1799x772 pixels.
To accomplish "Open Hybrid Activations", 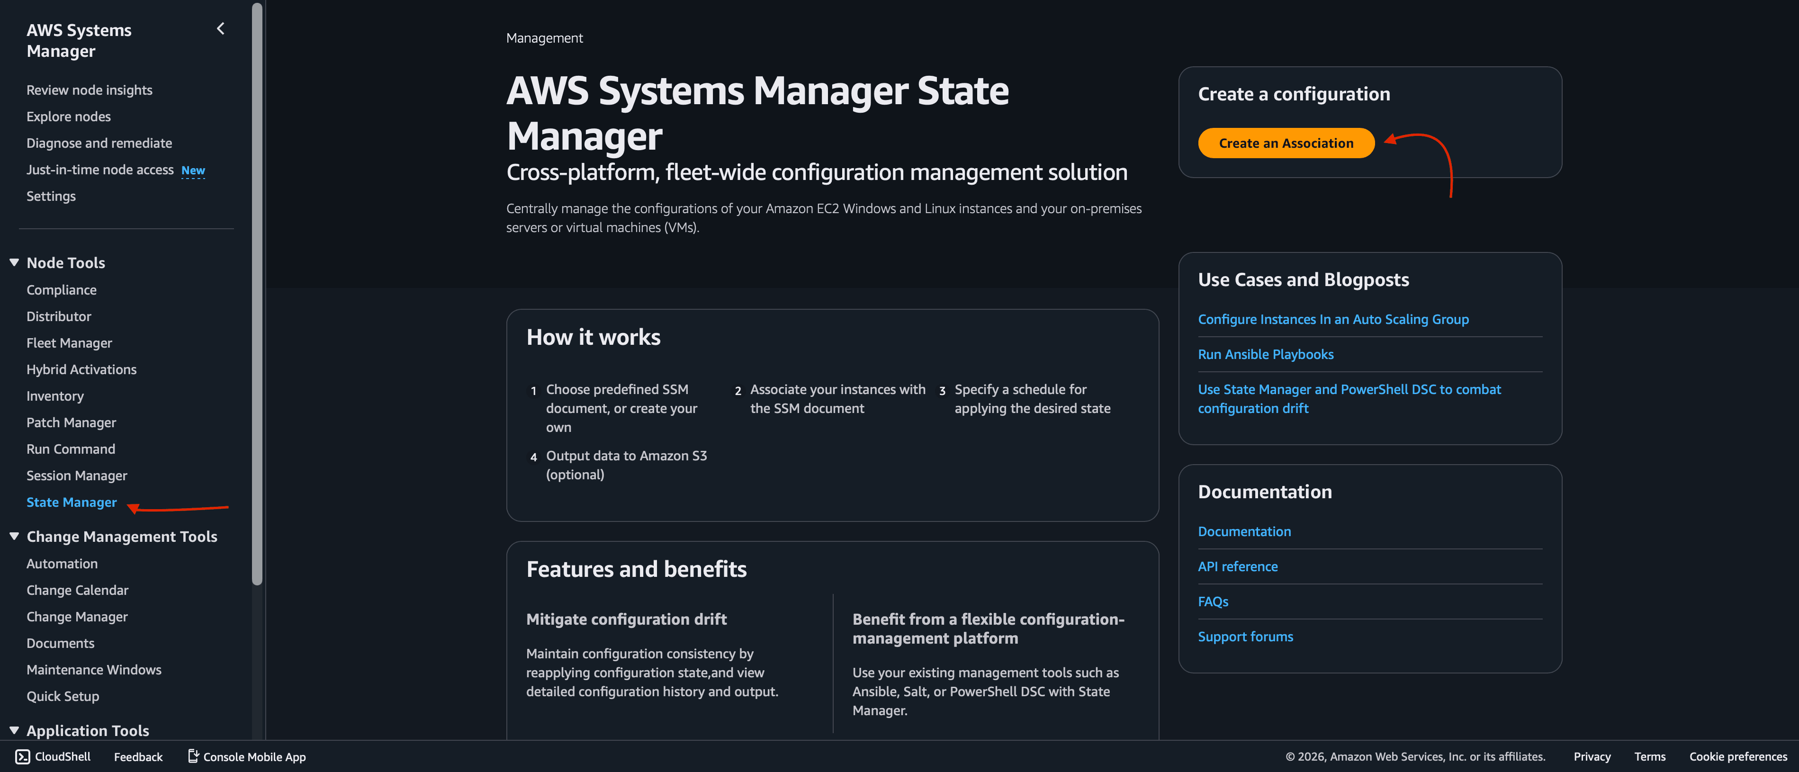I will click(x=81, y=369).
